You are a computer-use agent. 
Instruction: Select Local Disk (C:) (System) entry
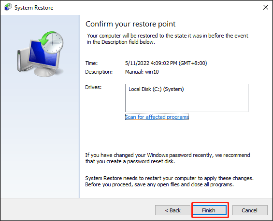(156, 89)
